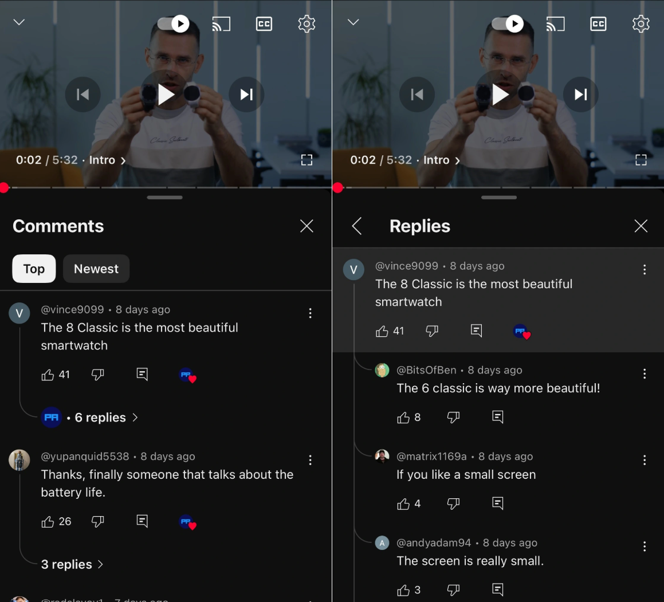Like @vince9099's comment in Comments panel

[48, 375]
